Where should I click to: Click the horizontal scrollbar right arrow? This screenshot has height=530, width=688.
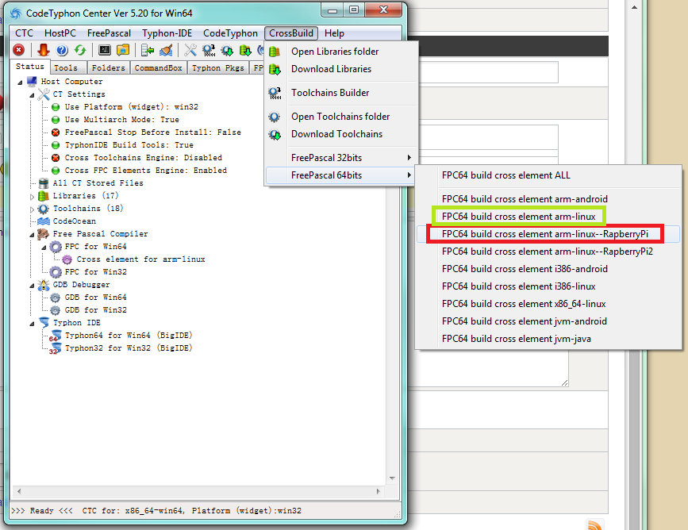pos(379,491)
